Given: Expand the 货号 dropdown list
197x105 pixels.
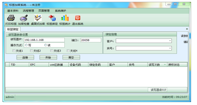Looking at the screenshot, I should [x=170, y=48].
